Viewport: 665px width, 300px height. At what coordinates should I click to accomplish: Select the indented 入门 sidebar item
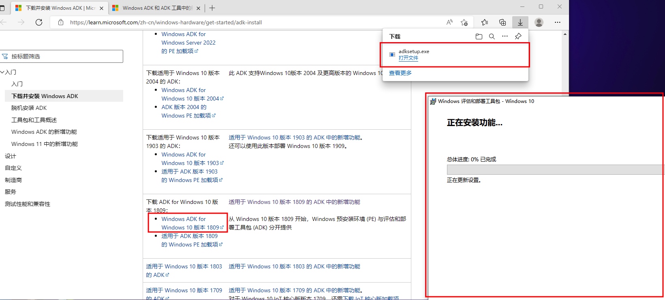[x=17, y=84]
